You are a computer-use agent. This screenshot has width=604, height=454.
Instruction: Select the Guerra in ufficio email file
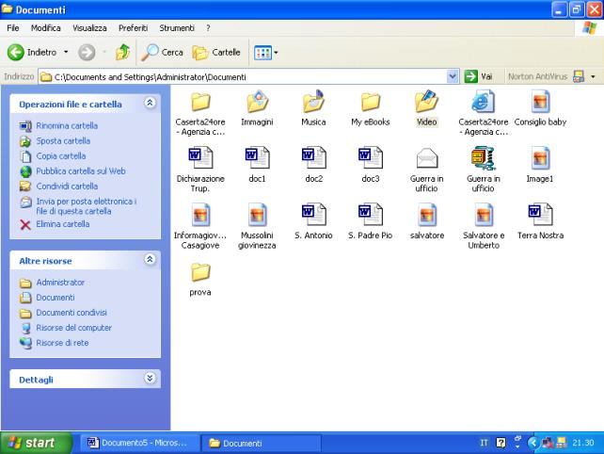click(426, 170)
